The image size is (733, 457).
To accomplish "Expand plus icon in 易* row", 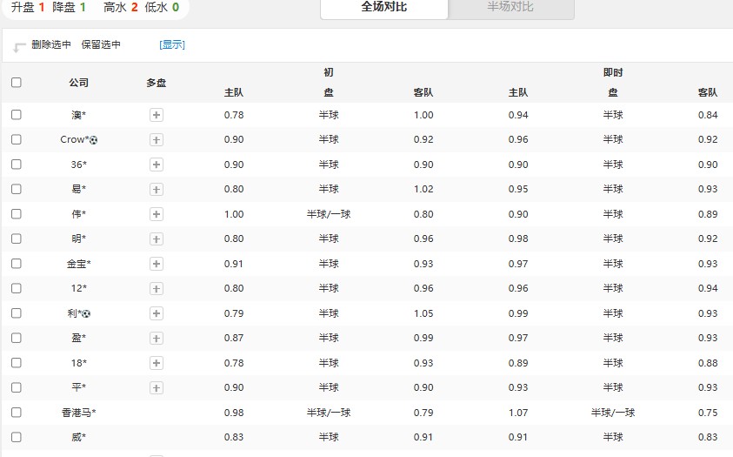I will 157,190.
